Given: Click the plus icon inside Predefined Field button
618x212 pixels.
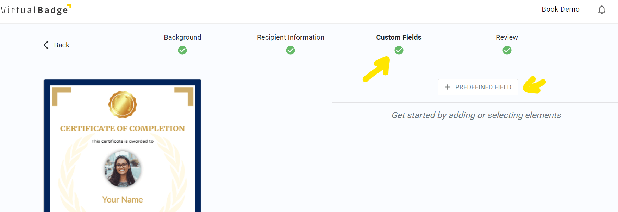Looking at the screenshot, I should (x=447, y=87).
